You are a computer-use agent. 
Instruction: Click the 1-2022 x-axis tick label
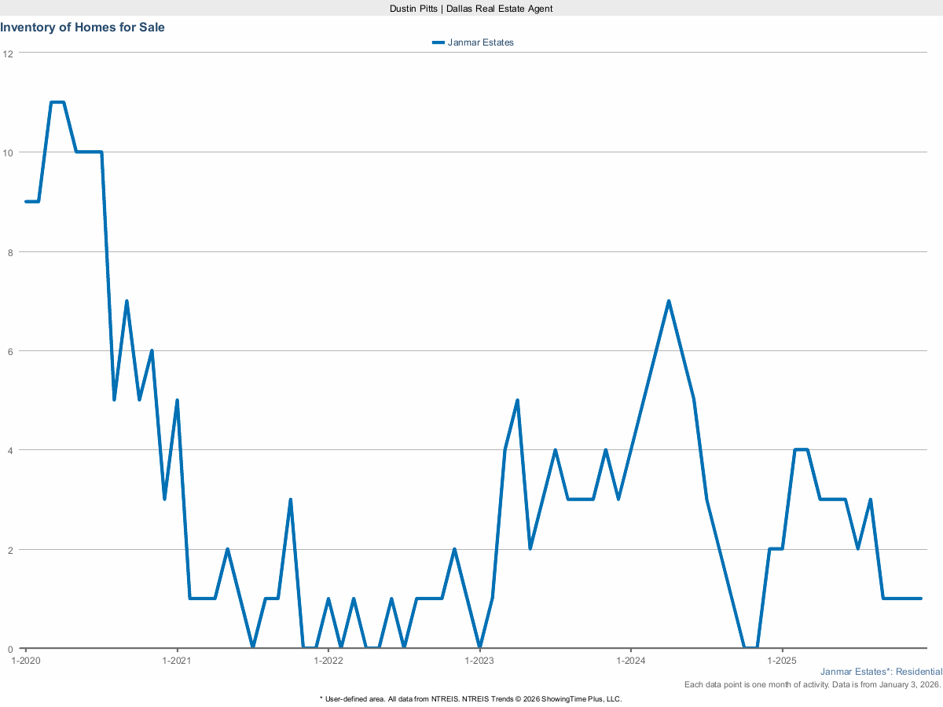[329, 661]
